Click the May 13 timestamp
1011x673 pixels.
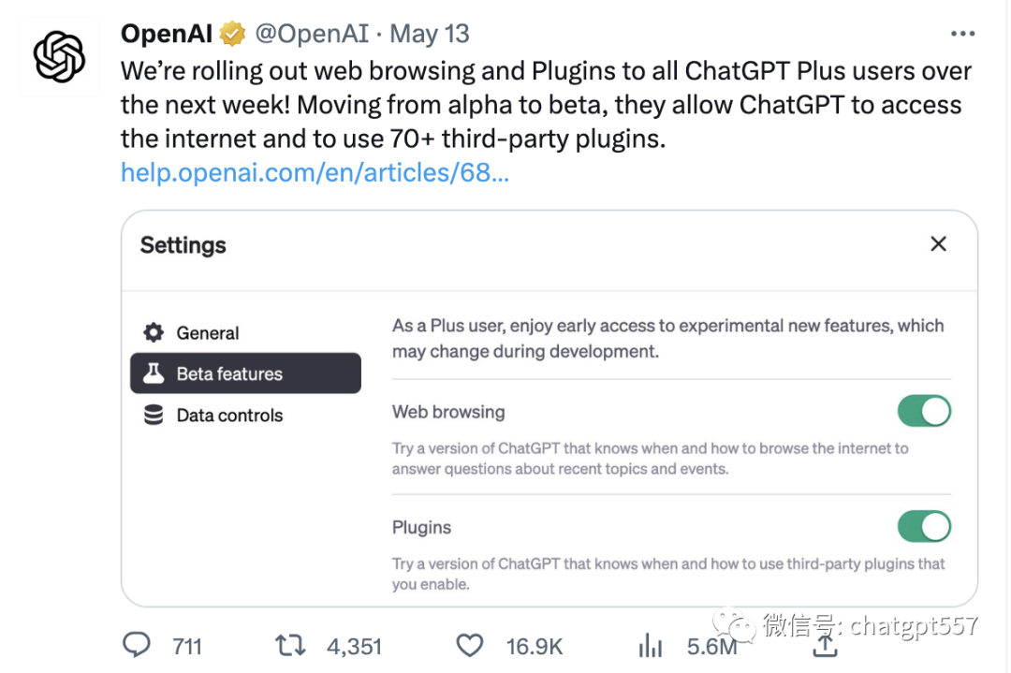tap(430, 35)
